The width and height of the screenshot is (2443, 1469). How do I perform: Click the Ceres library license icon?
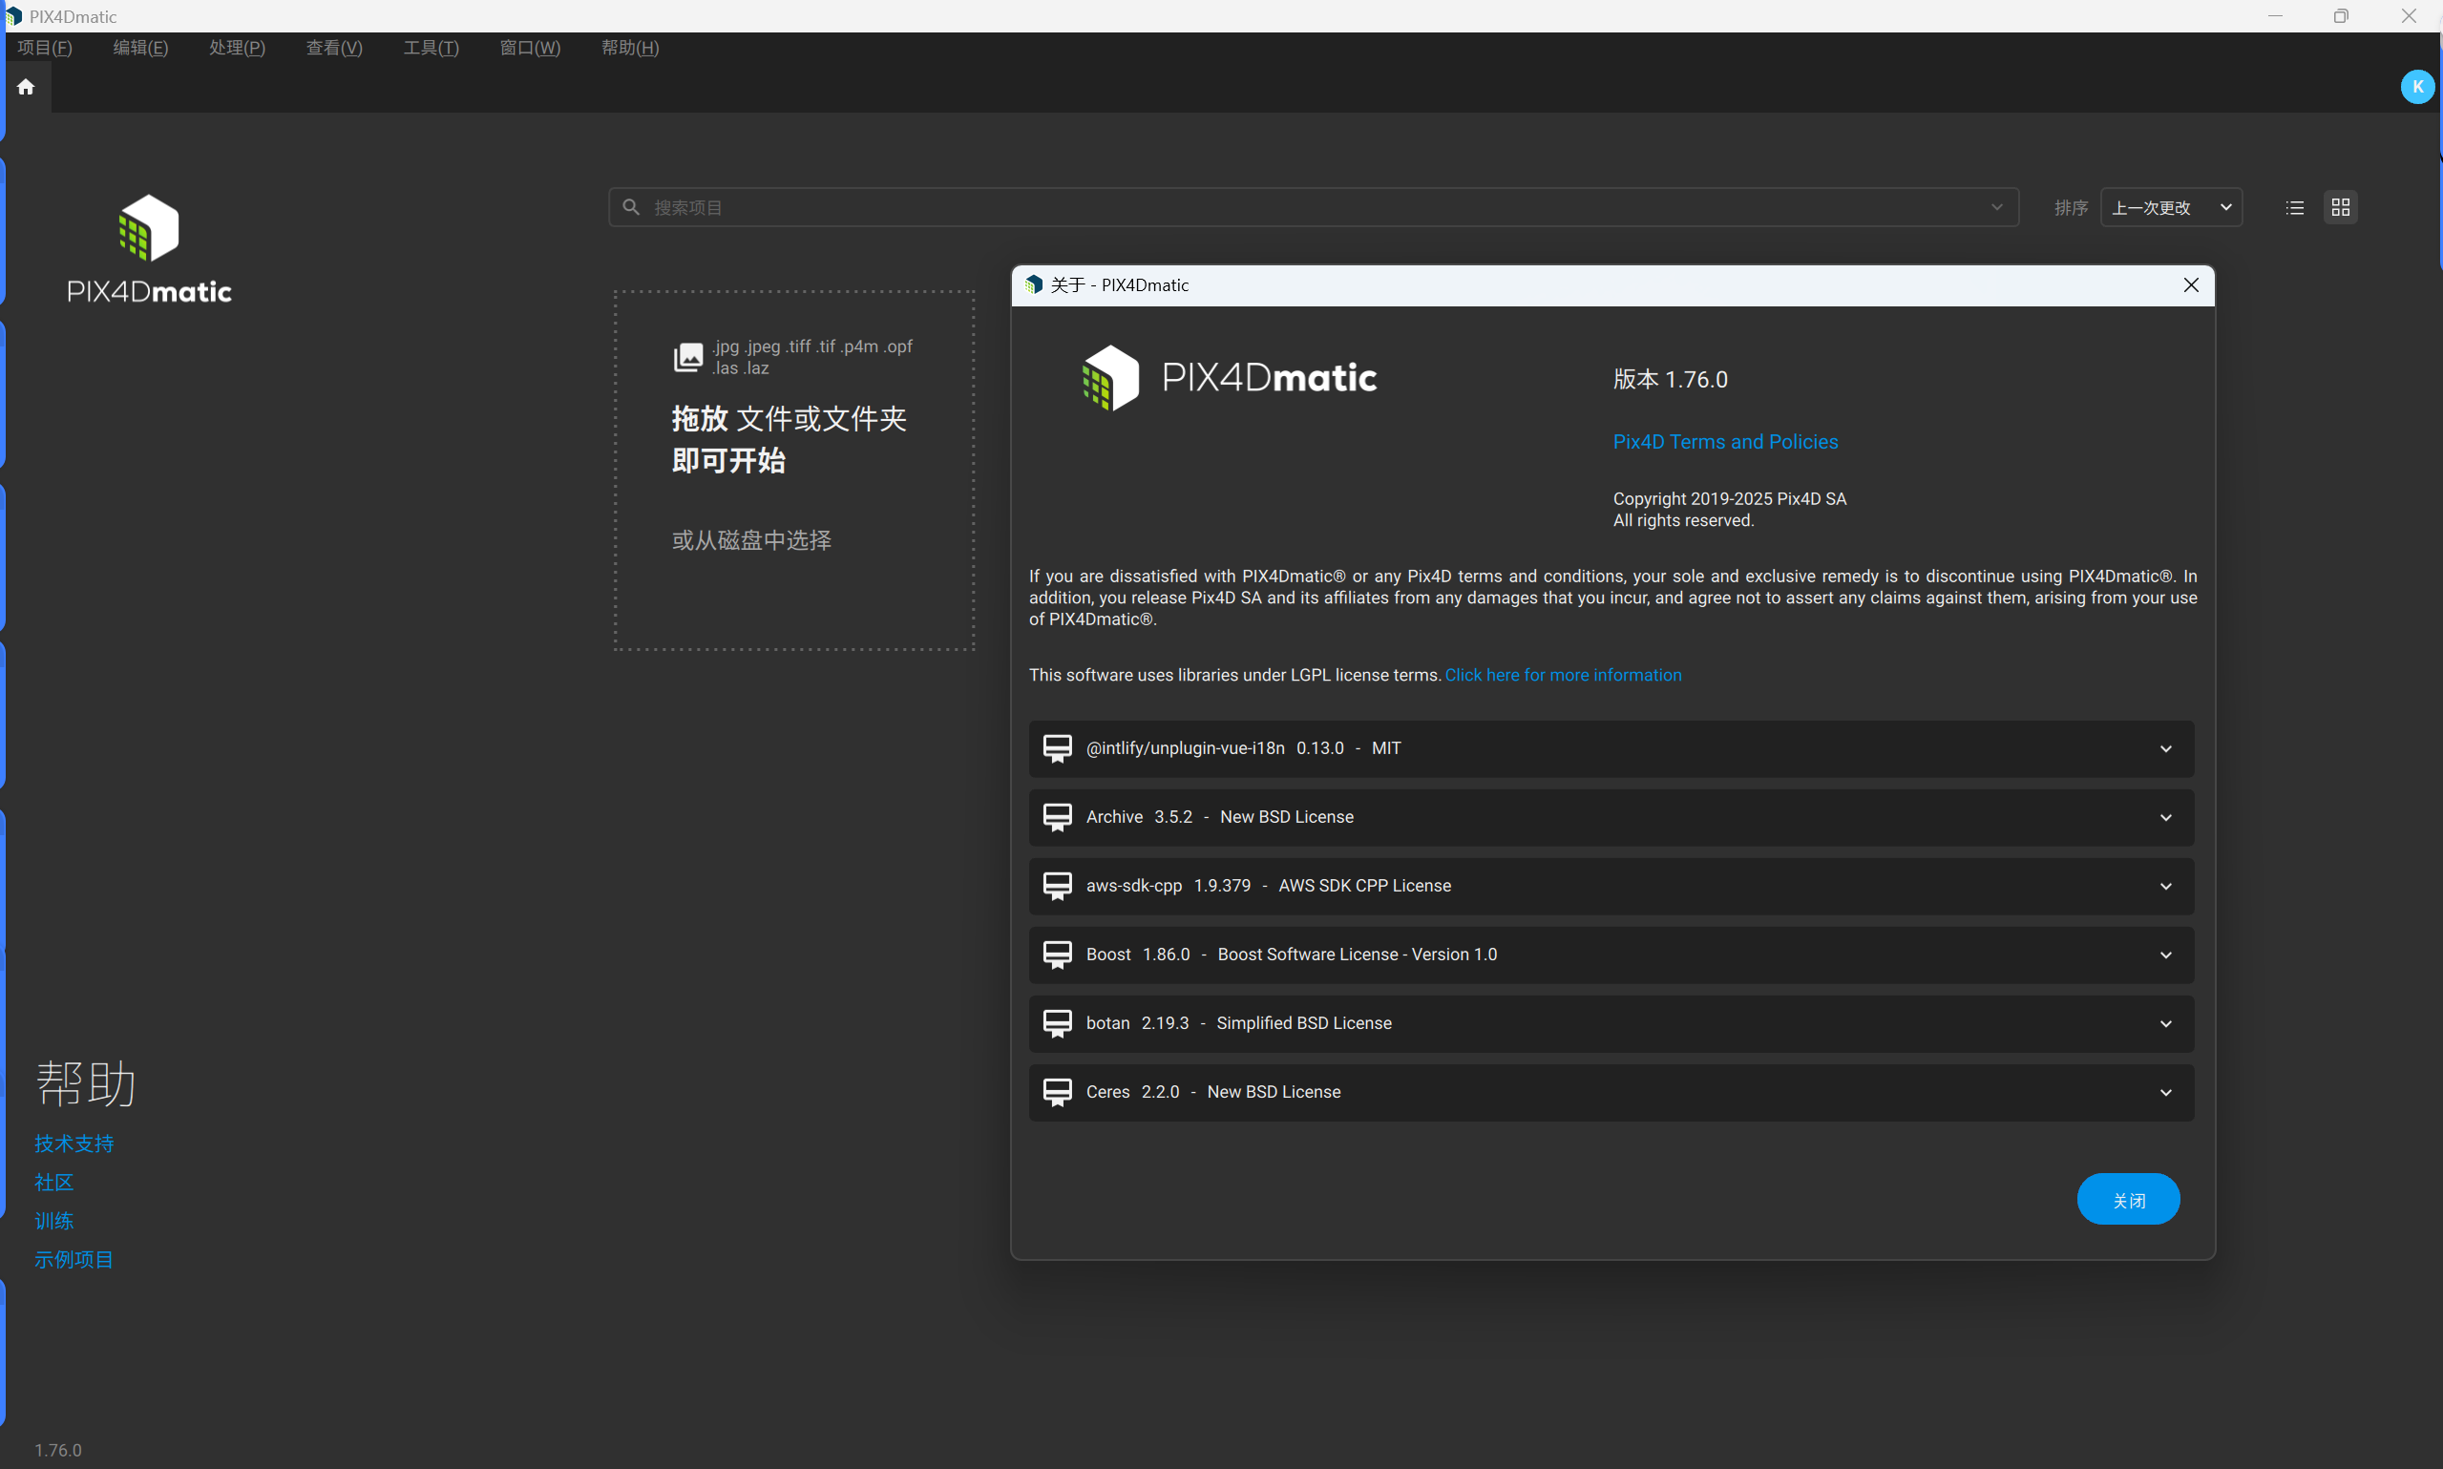click(x=1057, y=1093)
